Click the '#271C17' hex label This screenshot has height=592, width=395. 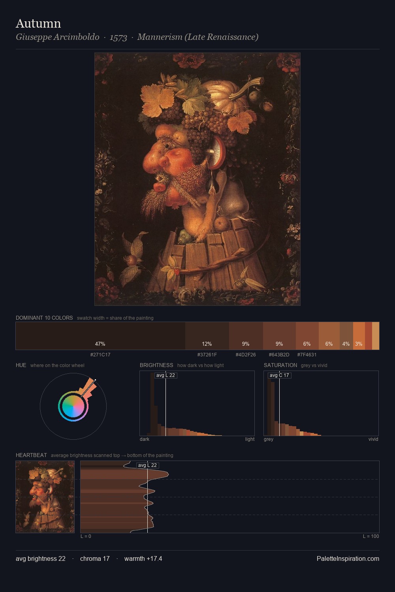(x=100, y=354)
